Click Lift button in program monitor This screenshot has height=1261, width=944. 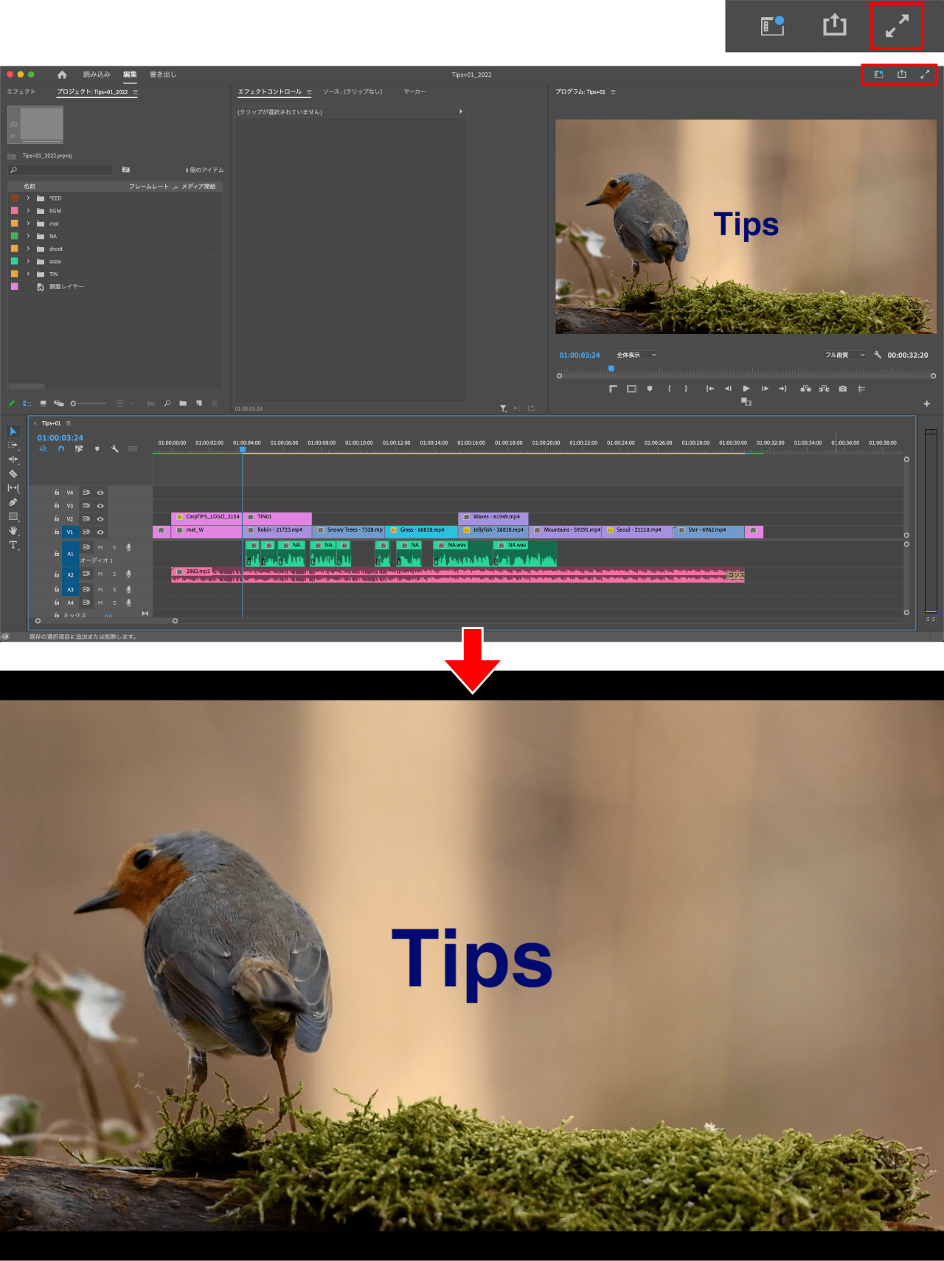point(806,389)
